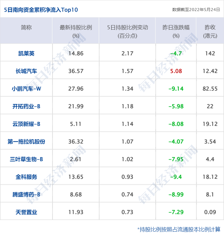Click 三叶草生物-B holding ratio 2.61
The height and width of the screenshot is (237, 224).
(76, 159)
